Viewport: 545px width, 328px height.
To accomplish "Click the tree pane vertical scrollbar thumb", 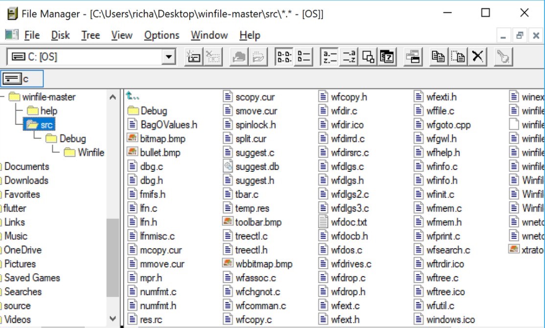I will [x=113, y=258].
